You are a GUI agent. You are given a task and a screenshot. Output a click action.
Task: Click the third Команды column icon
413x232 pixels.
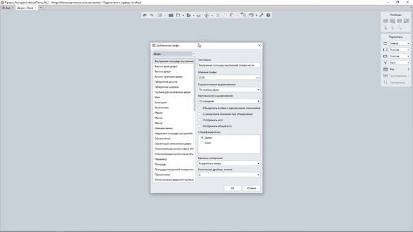pos(399,21)
